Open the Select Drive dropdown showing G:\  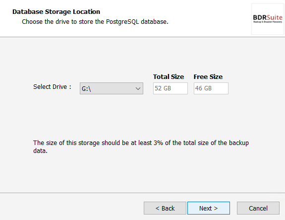coord(112,88)
